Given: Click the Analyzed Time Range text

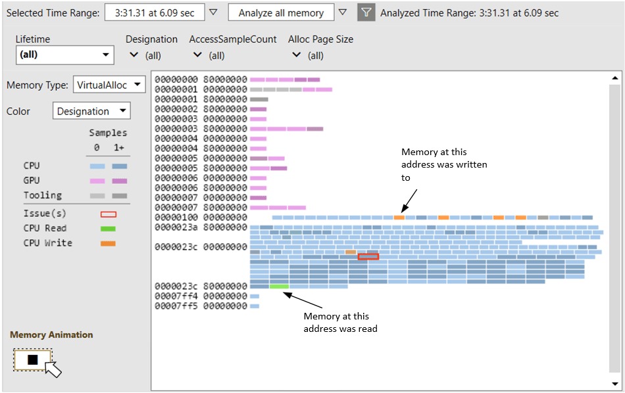Looking at the screenshot, I should (469, 13).
